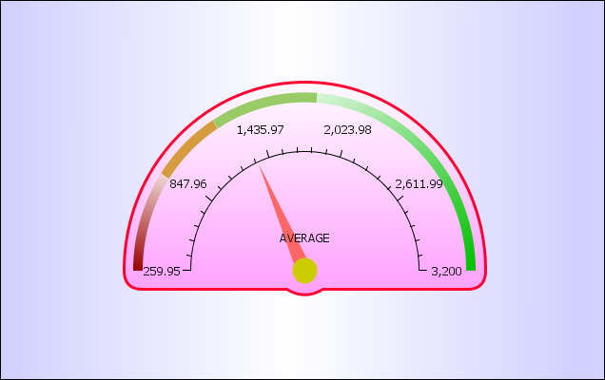Click the 847.96 scale label
The height and width of the screenshot is (380, 605).
187,184
